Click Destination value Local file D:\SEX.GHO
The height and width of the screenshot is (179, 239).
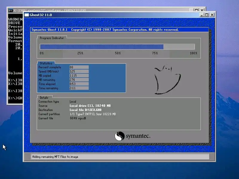tap(85, 110)
